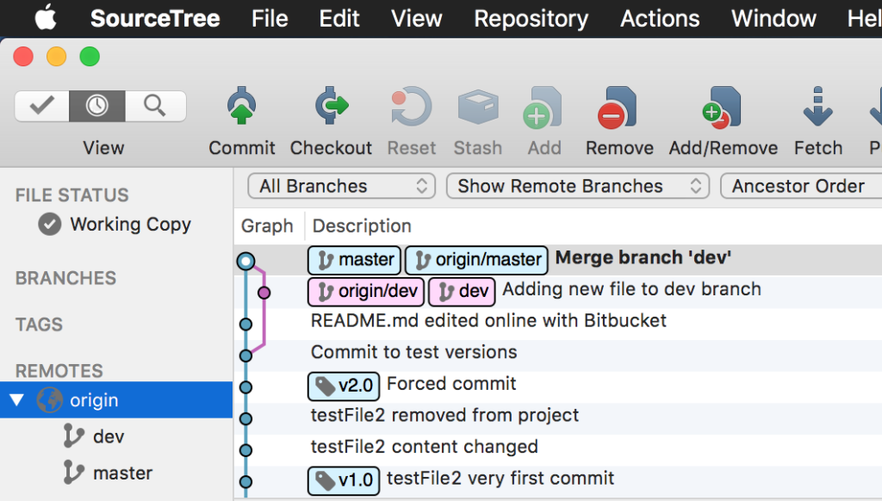This screenshot has width=882, height=501.
Task: Select the origin/dev branch label
Action: click(x=365, y=292)
